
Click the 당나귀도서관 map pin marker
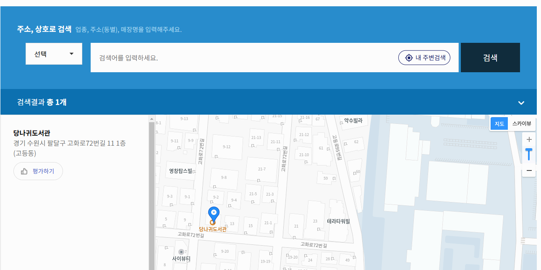[214, 212]
